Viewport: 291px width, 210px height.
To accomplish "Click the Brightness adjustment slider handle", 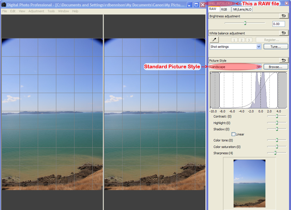I will point(245,23).
